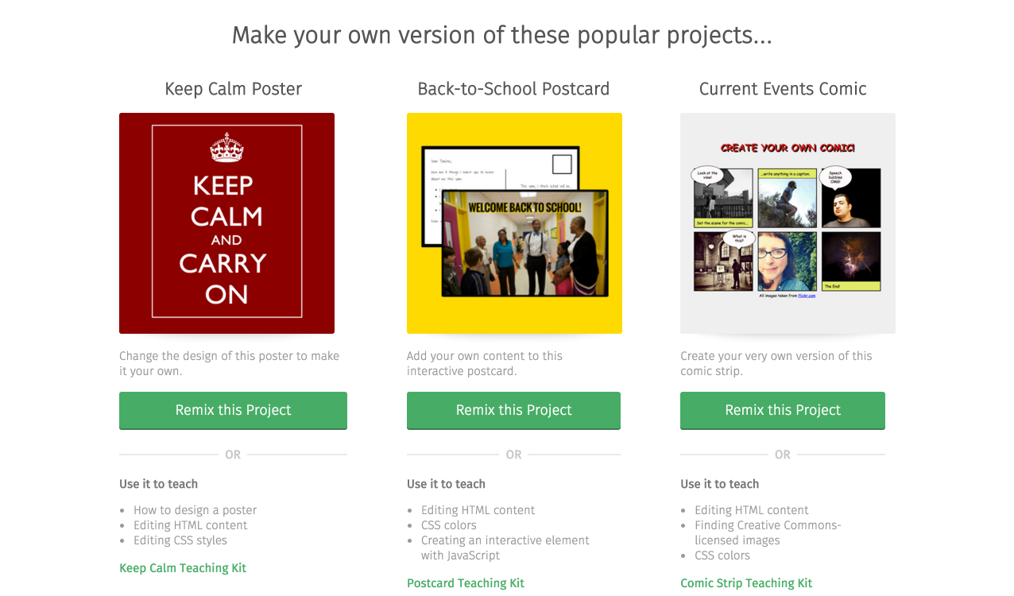Remix the Back-to-School Postcard project
The height and width of the screenshot is (596, 1014).
513,410
